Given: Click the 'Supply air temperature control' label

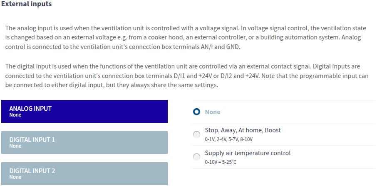Looking at the screenshot, I should click(x=248, y=153).
